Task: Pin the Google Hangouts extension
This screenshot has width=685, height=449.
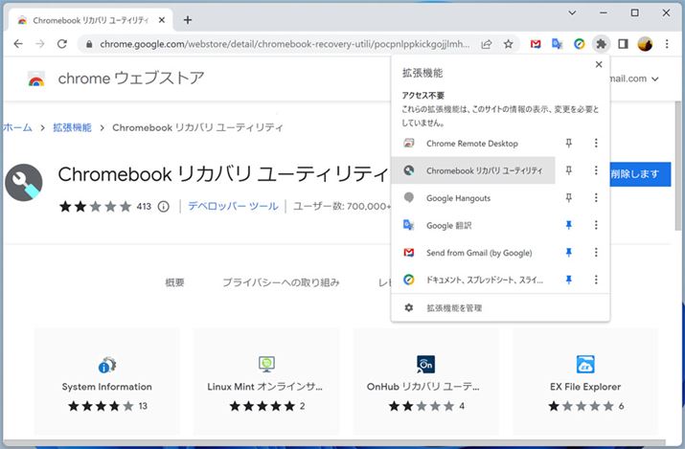Action: pos(568,198)
